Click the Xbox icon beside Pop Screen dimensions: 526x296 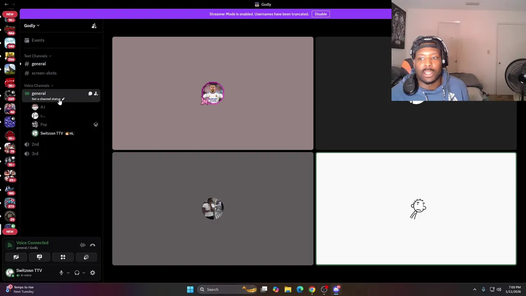[96, 125]
